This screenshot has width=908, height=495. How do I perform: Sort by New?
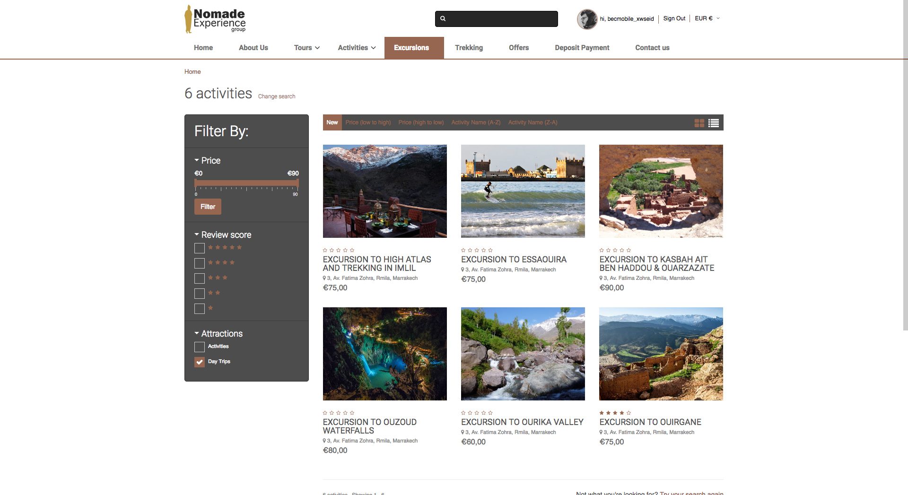332,122
